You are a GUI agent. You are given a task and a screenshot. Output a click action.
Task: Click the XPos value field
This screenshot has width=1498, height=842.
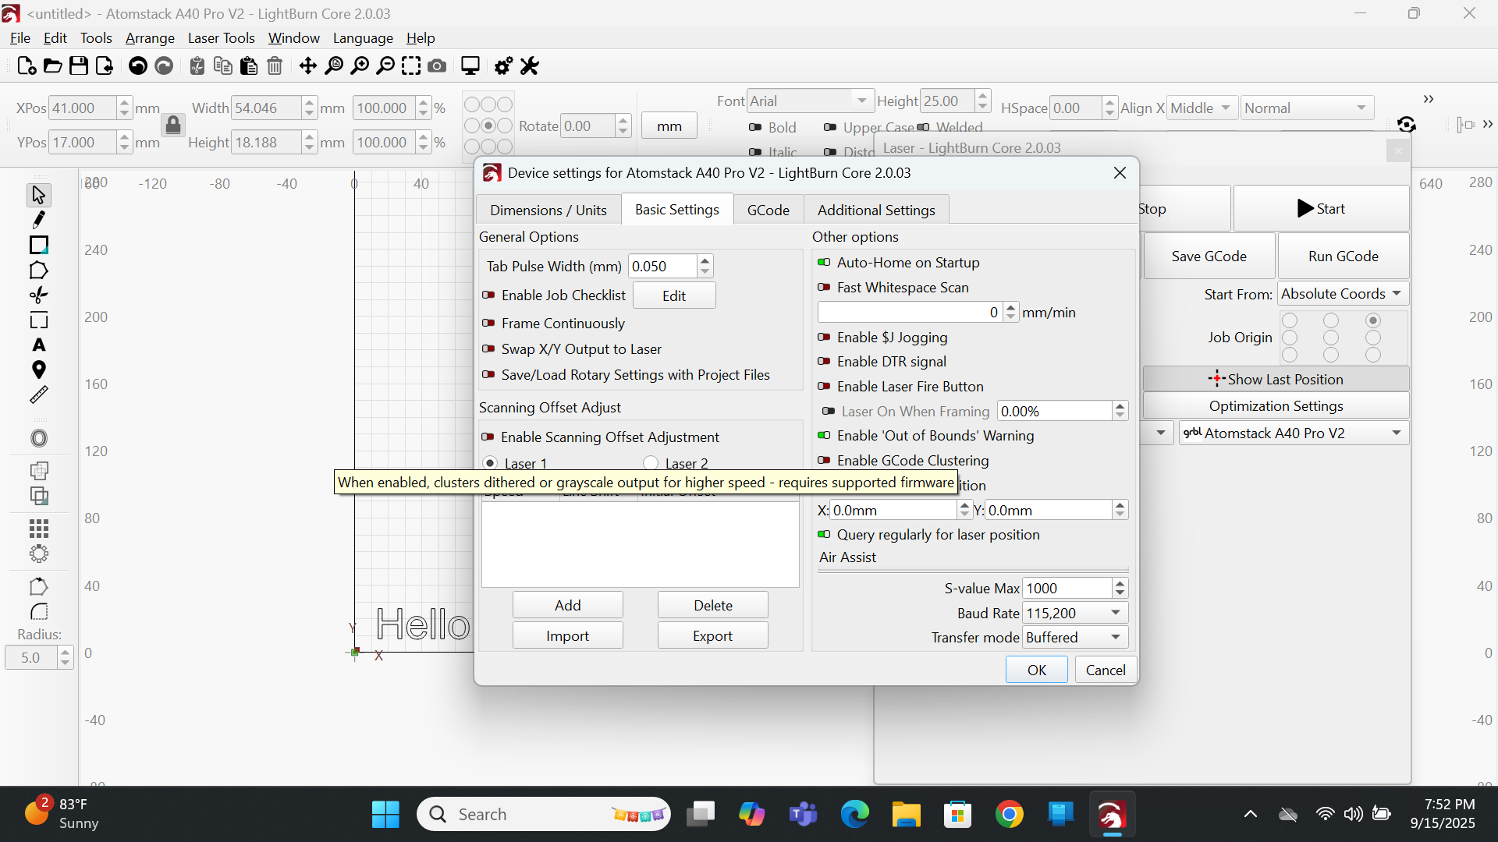click(x=83, y=108)
